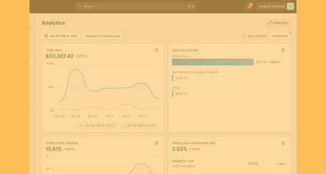Click the Online Store sales bar

pos(213,62)
